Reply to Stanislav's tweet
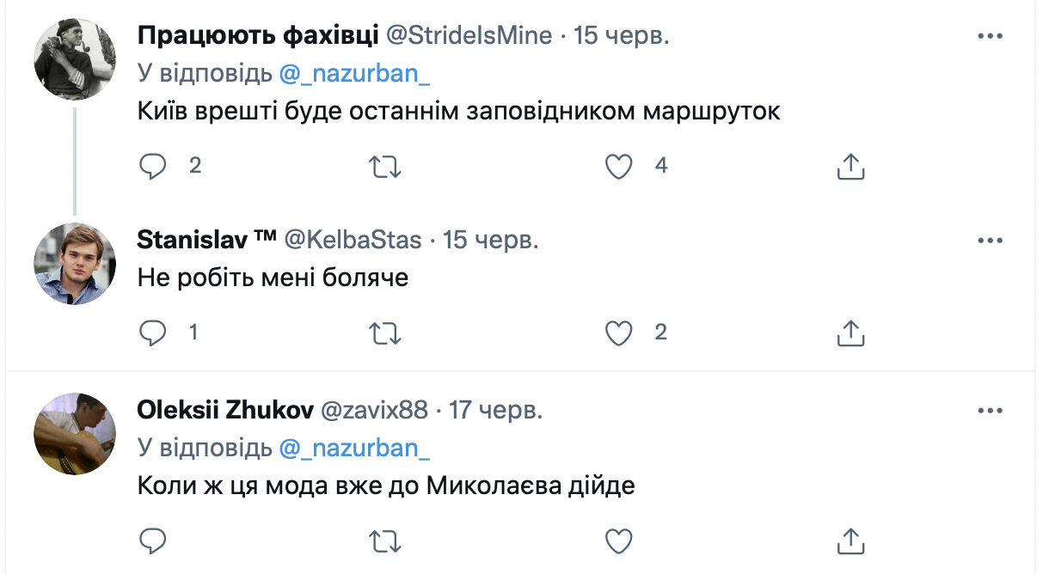Viewport: 1049px width, 574px height. (152, 333)
